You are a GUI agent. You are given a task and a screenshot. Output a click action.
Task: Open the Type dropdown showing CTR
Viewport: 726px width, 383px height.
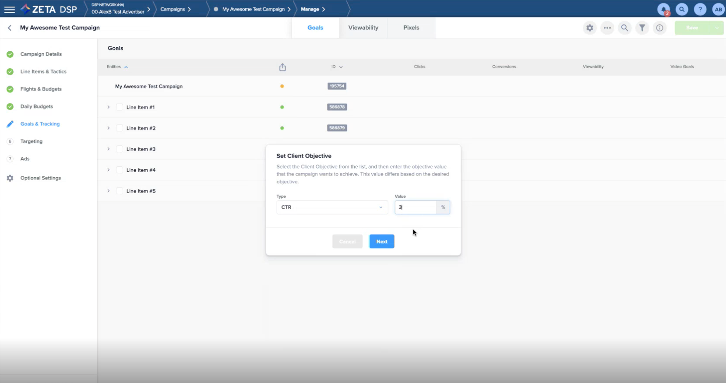point(332,207)
